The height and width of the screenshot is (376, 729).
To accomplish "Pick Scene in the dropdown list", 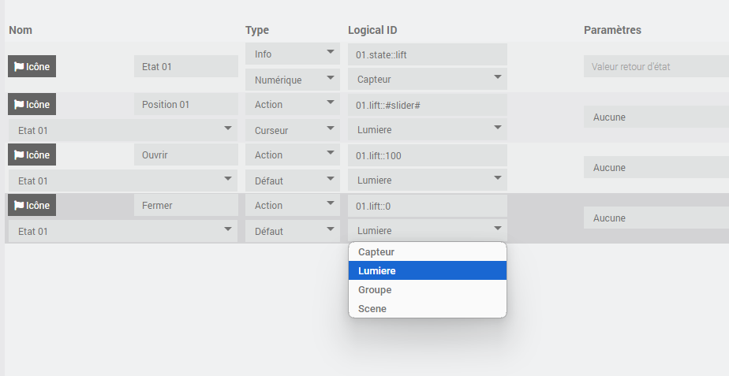I will [x=427, y=309].
